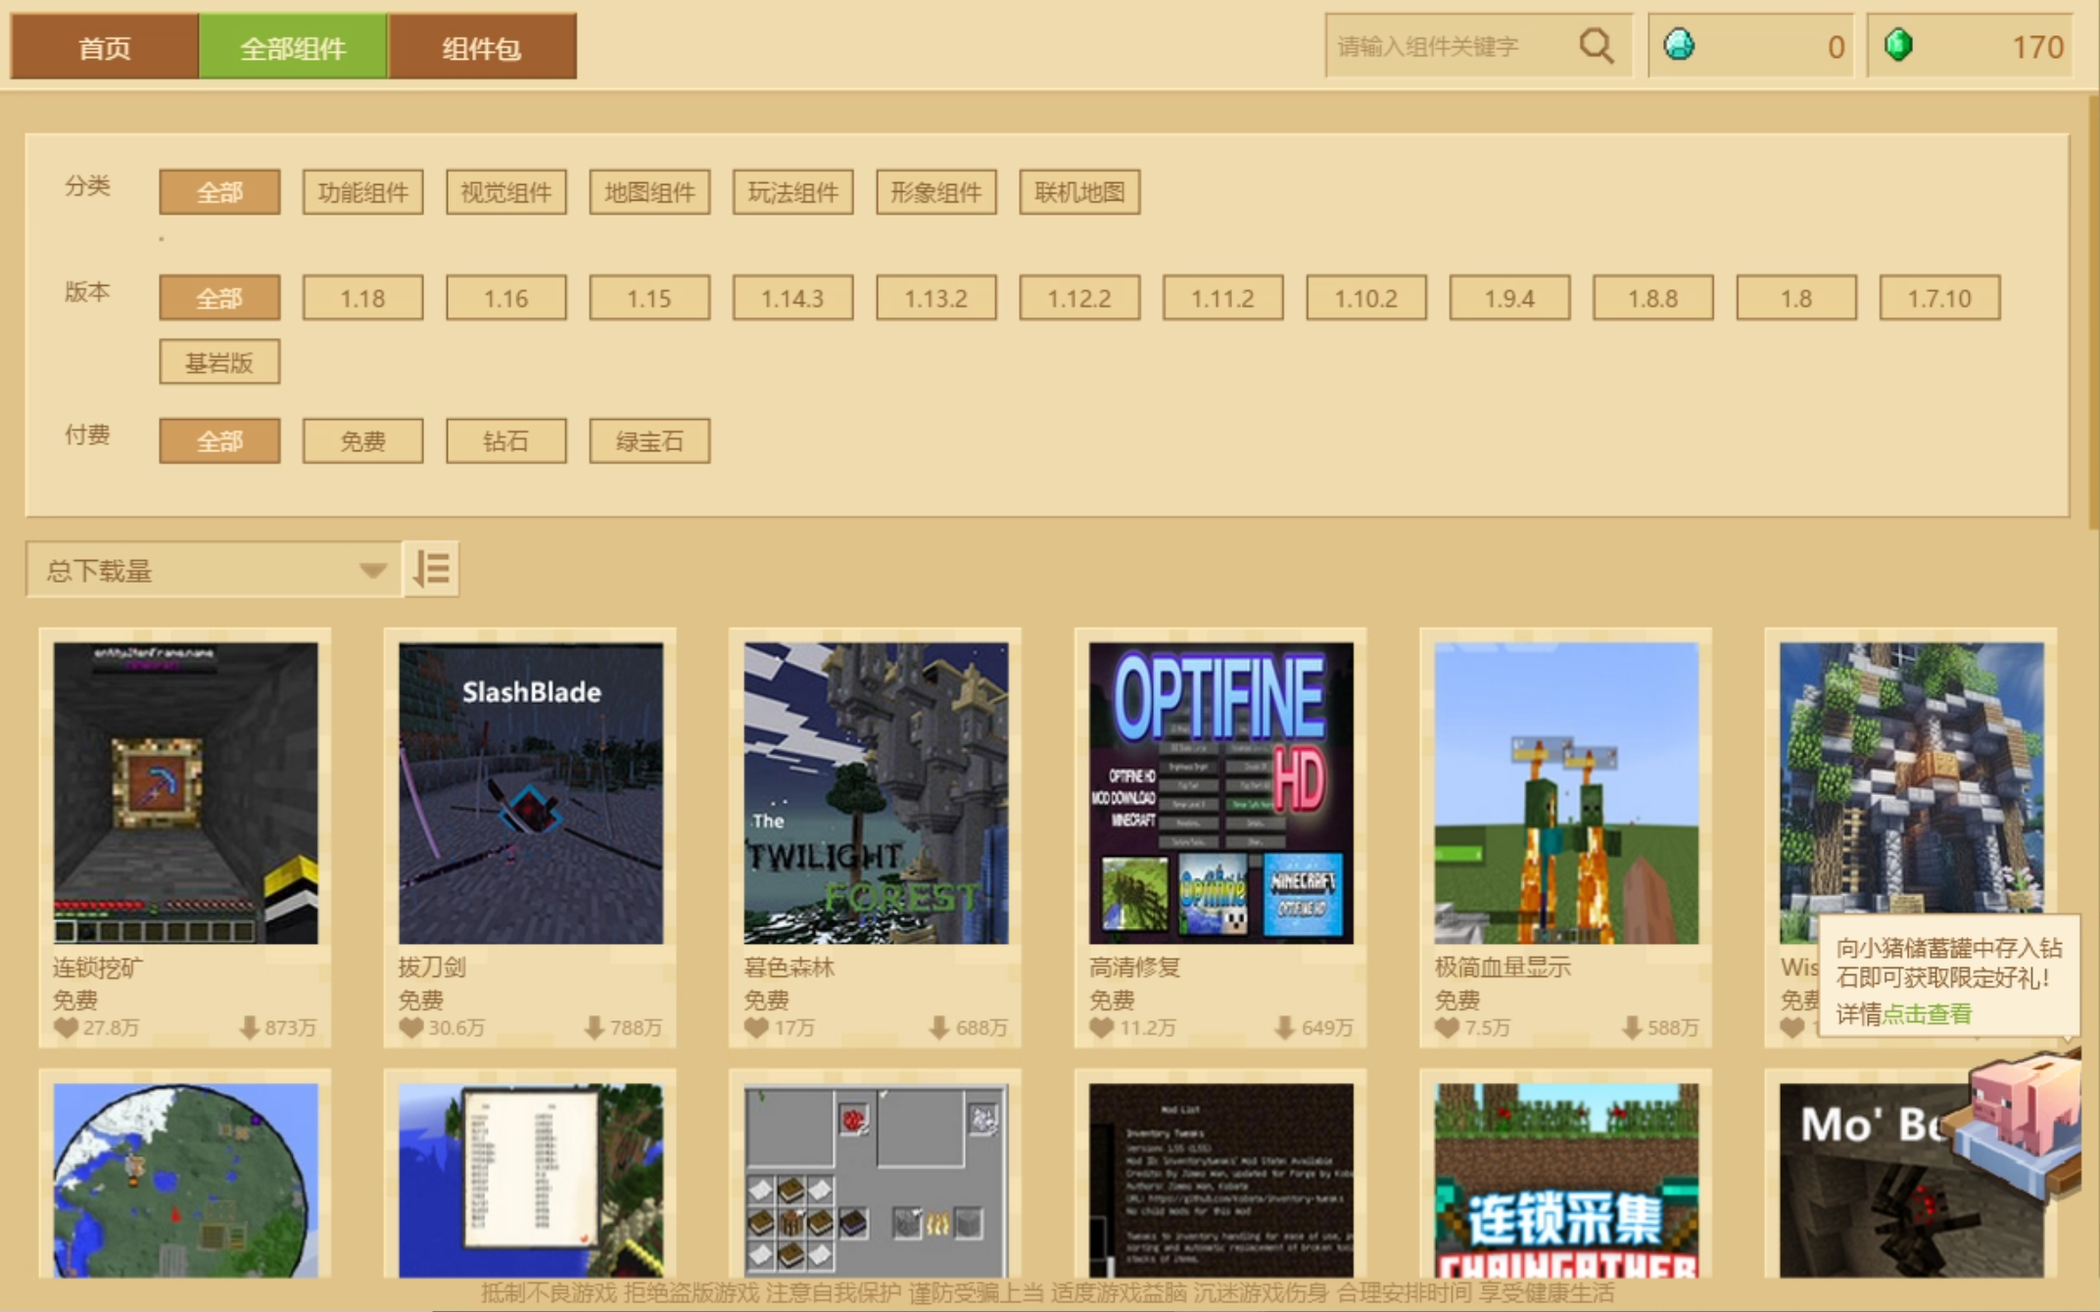Screen dimensions: 2100x1312
Task: Click the 暮色森林 title text
Action: (x=789, y=967)
